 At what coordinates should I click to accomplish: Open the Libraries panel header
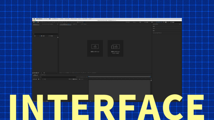155,24
